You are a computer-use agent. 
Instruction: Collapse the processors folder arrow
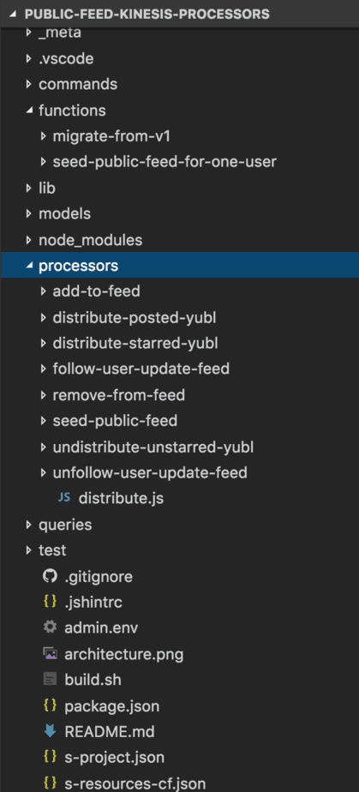point(29,265)
